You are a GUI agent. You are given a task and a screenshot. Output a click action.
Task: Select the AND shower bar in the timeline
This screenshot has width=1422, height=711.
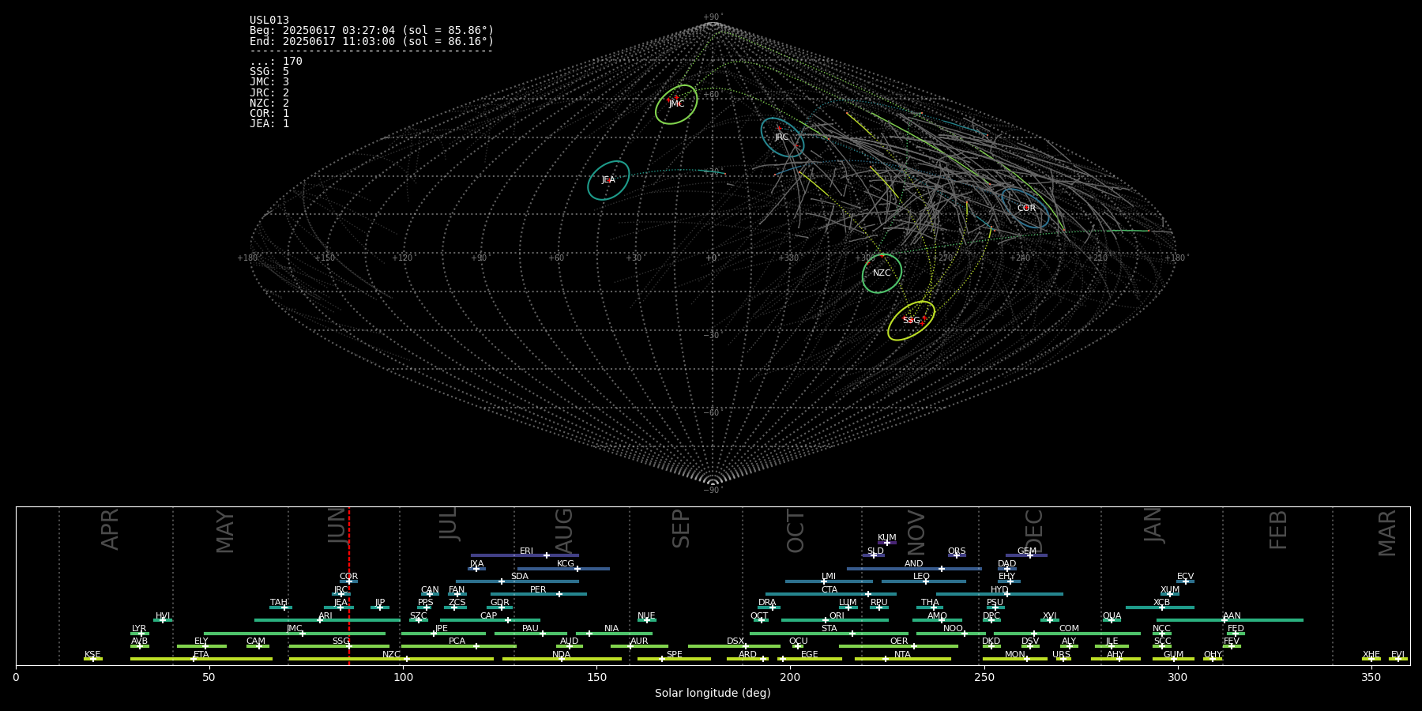tap(914, 569)
